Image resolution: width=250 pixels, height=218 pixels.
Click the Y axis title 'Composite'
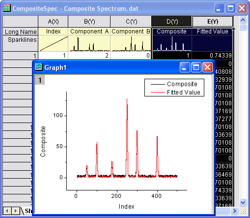pyautogui.click(x=43, y=141)
